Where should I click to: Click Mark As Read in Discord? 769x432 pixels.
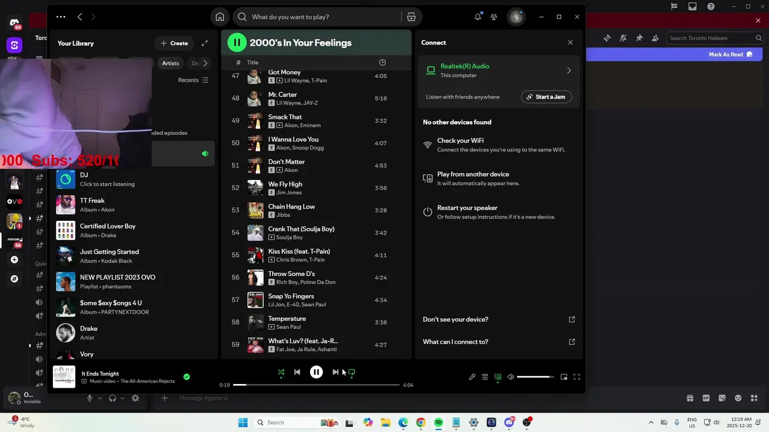(x=730, y=55)
